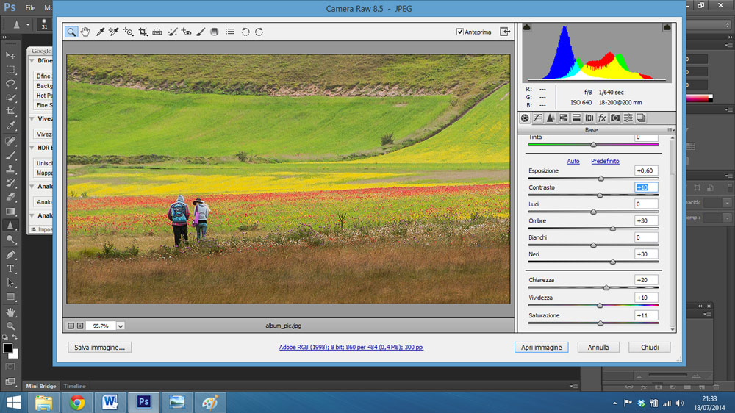Pick the White Balance eyedropper tool
The width and height of the screenshot is (735, 413).
pos(100,32)
